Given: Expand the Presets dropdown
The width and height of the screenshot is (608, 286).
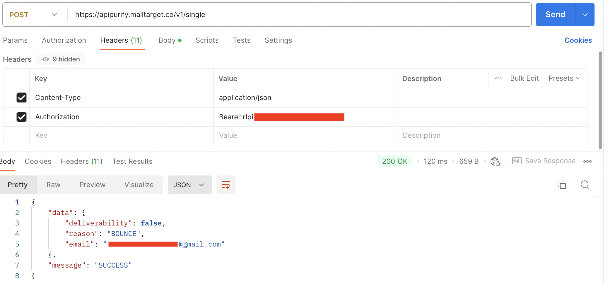Looking at the screenshot, I should pos(564,78).
